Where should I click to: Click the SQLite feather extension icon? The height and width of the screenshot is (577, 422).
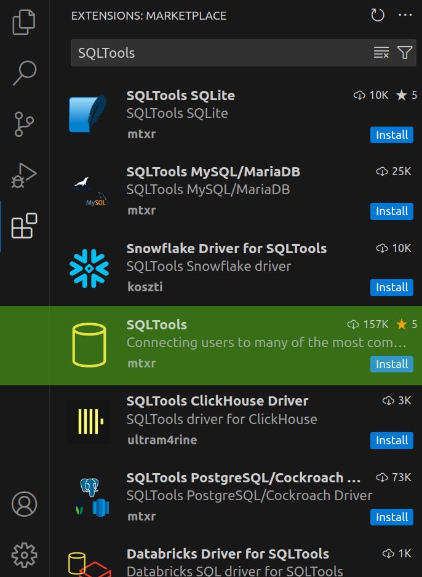[x=88, y=115]
